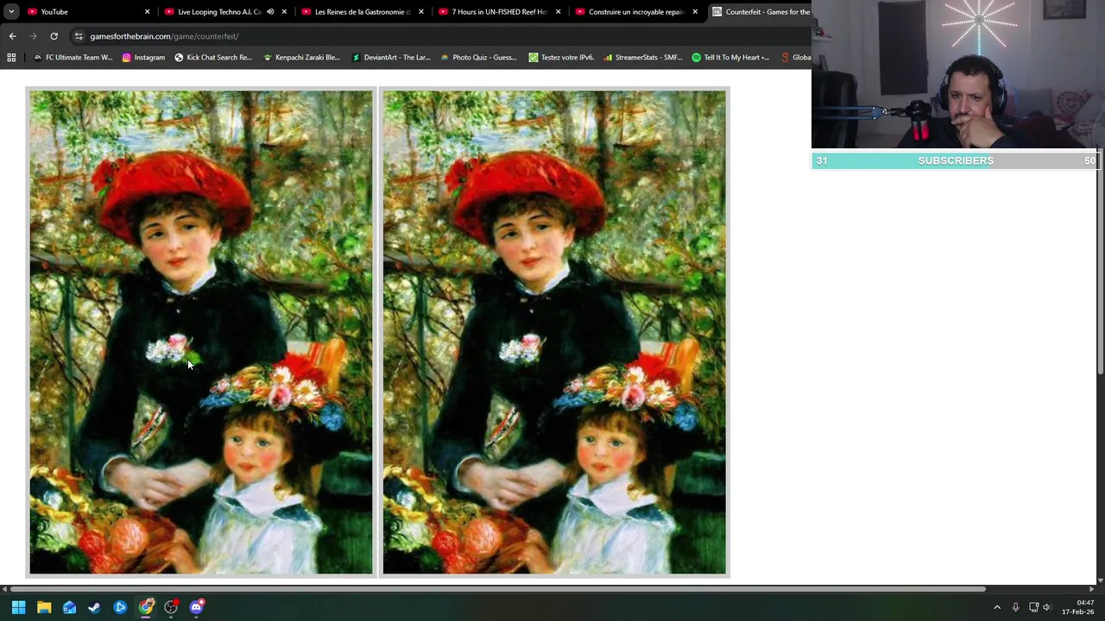Viewport: 1105px width, 621px height.
Task: Open the Apps grid in bookmarks bar
Action: coord(11,58)
